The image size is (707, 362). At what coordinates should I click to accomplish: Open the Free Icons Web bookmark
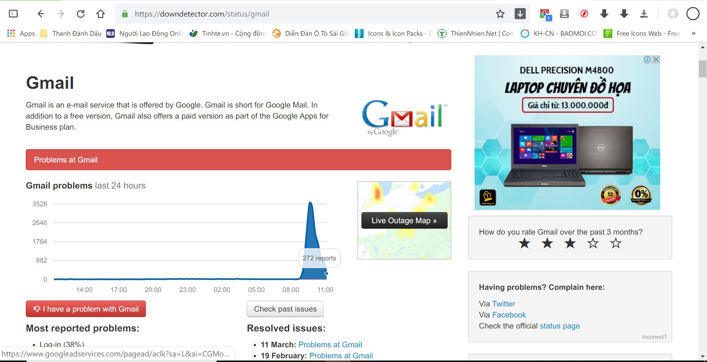click(642, 34)
